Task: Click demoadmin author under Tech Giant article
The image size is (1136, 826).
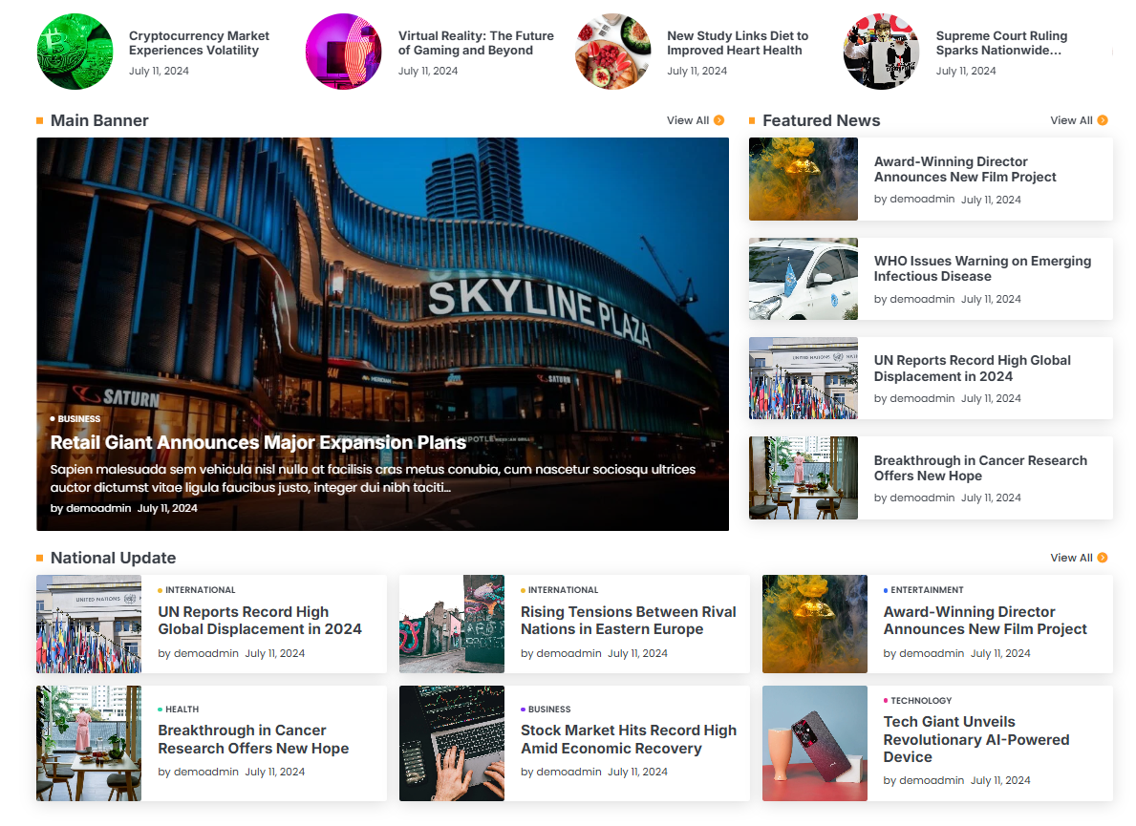Action: pos(932,780)
